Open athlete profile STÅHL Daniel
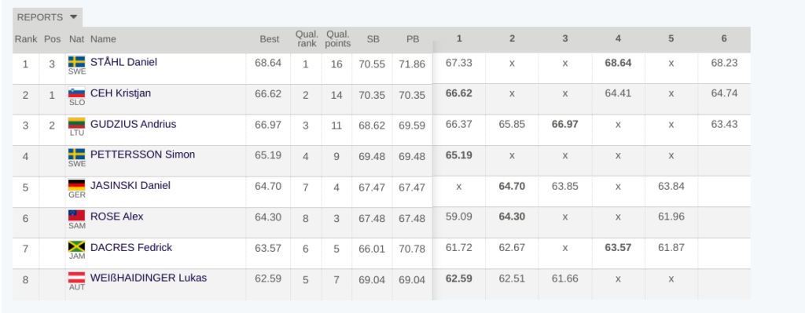This screenshot has width=805, height=313. (123, 62)
